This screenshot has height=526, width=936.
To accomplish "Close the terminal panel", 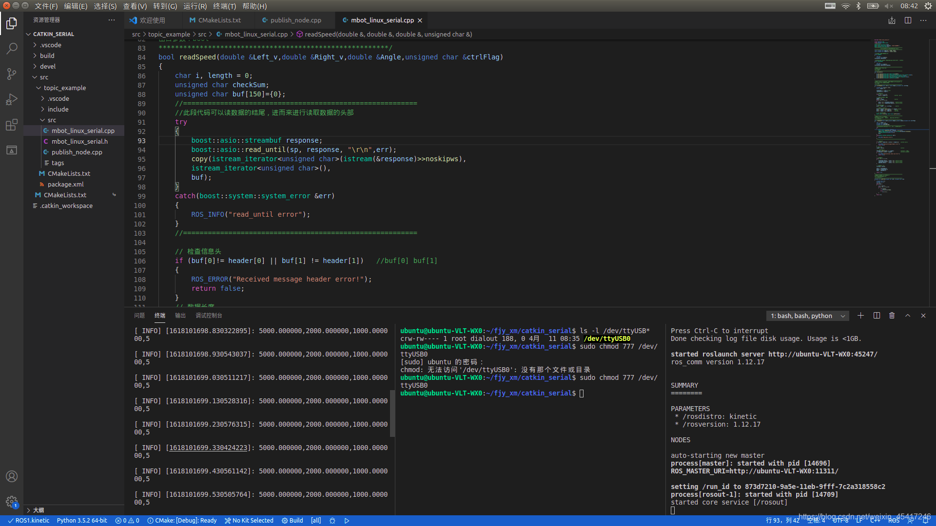I will (923, 316).
